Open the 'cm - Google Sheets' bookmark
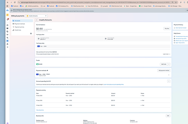Viewport: 188px width, 124px height. point(145,6)
